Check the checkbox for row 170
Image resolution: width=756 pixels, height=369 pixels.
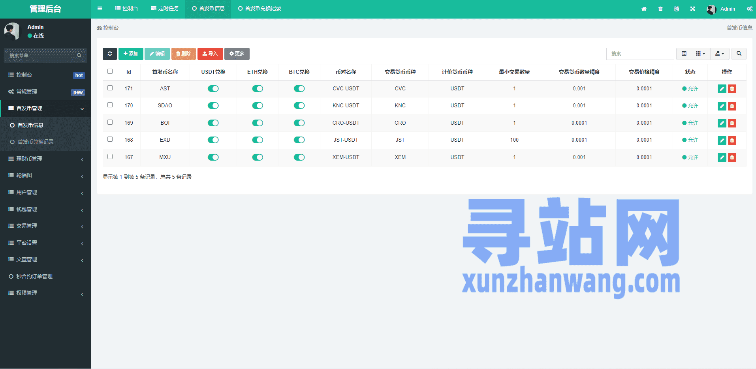(x=110, y=105)
